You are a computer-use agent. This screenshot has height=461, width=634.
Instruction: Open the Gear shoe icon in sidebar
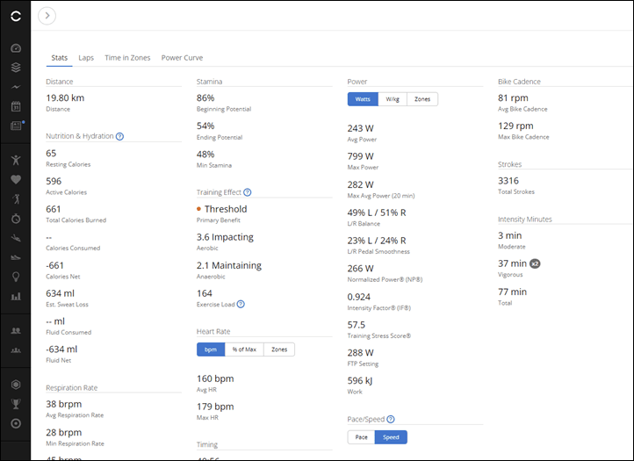coord(16,257)
